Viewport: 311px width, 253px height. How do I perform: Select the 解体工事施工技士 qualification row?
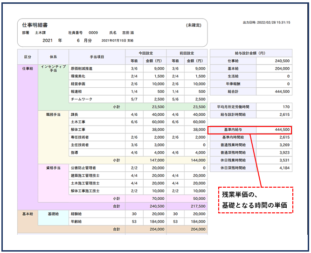coord(85,190)
